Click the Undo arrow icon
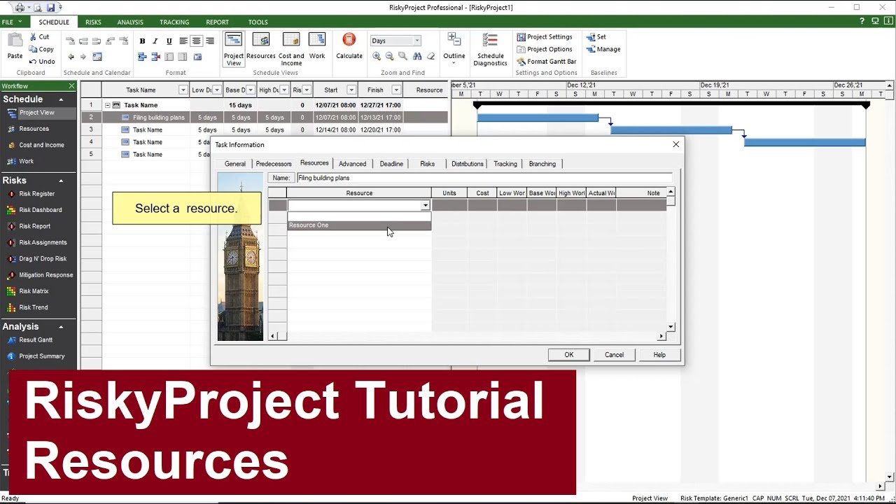This screenshot has height=504, width=896. tap(33, 62)
